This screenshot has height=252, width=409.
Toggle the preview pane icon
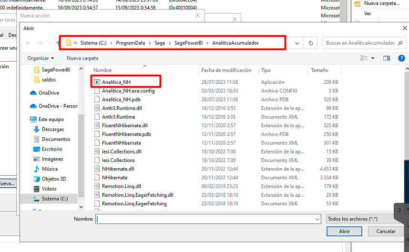point(386,58)
